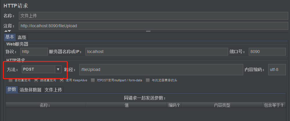Click the 注释 comment field
This screenshot has width=290, height=121.
coord(153,26)
